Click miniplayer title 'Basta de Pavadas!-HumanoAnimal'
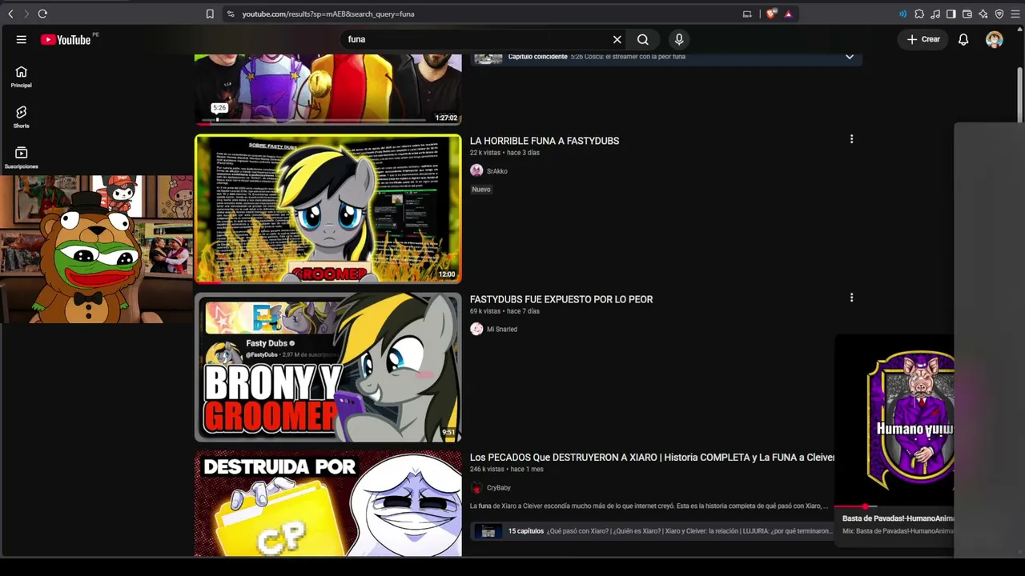The height and width of the screenshot is (576, 1025). (898, 518)
